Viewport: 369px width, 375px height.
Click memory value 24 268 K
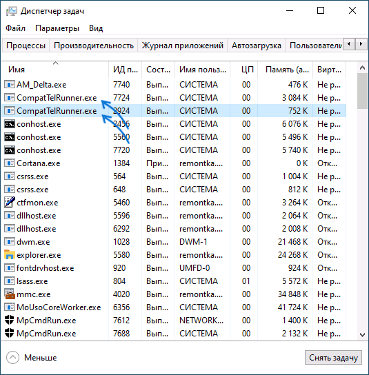click(292, 255)
